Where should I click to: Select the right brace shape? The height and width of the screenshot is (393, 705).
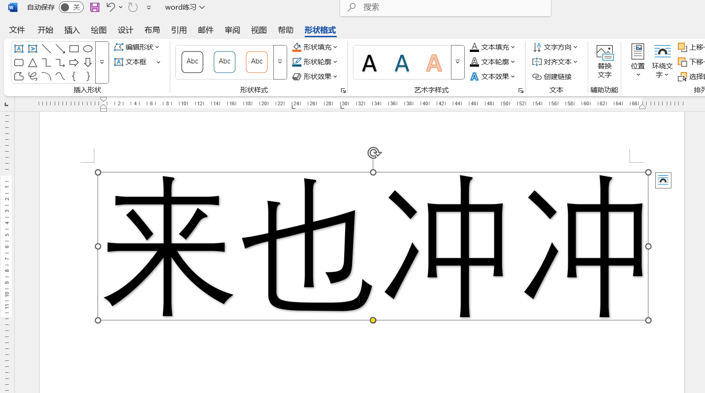88,76
